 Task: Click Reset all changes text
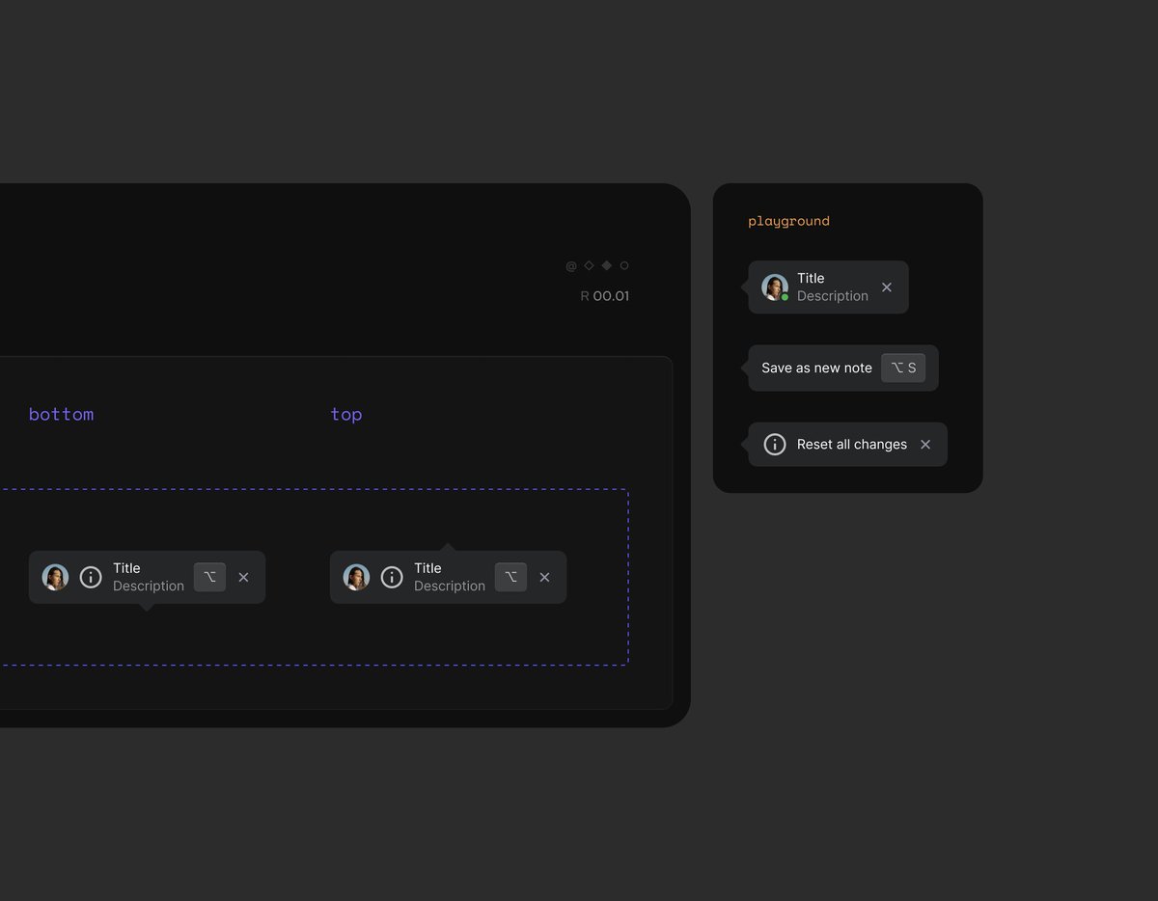pos(852,444)
